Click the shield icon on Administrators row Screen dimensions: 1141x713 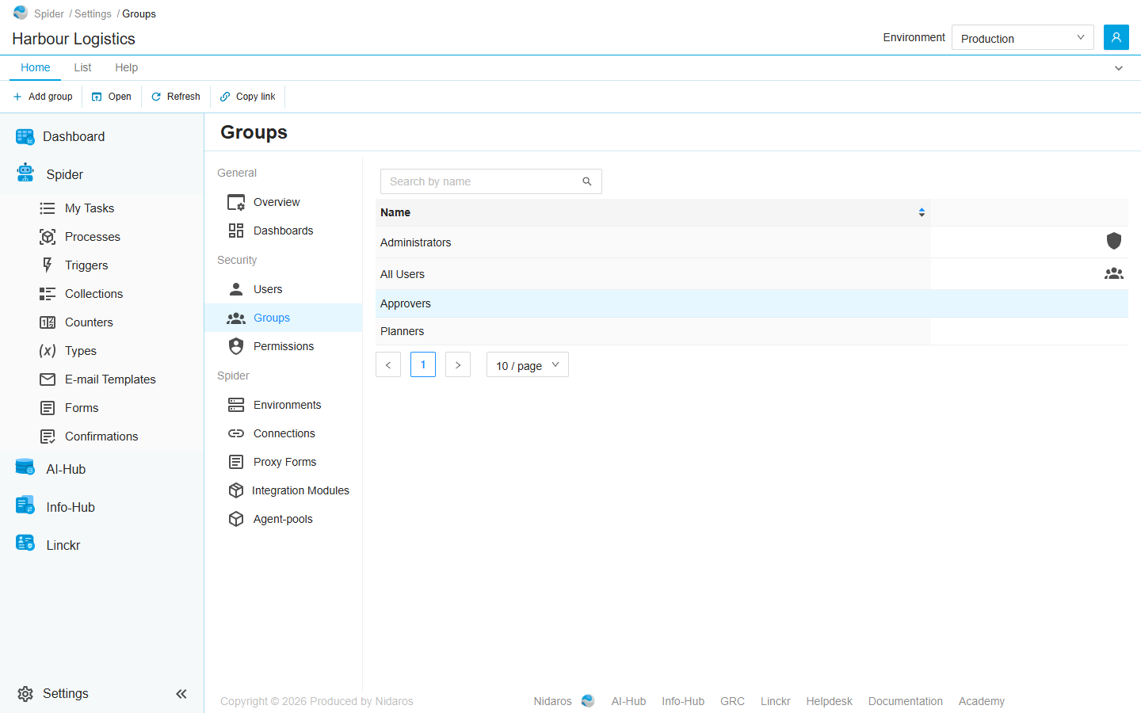[x=1114, y=241]
